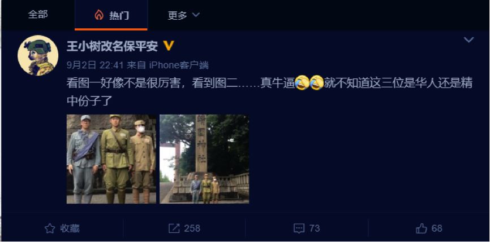
Task: Open the user's avatar profile picture
Action: (38, 55)
